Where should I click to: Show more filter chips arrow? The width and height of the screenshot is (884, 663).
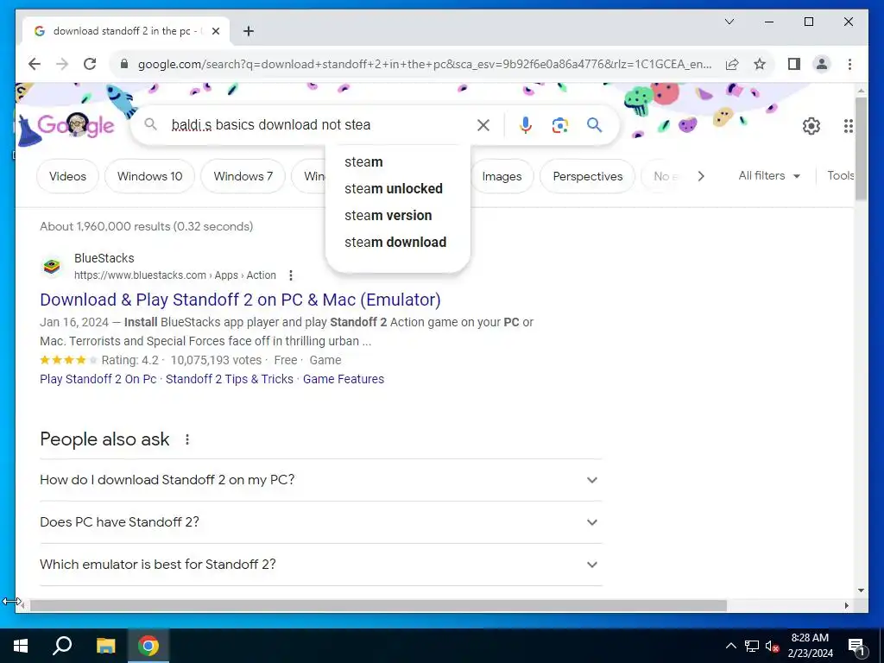(701, 176)
